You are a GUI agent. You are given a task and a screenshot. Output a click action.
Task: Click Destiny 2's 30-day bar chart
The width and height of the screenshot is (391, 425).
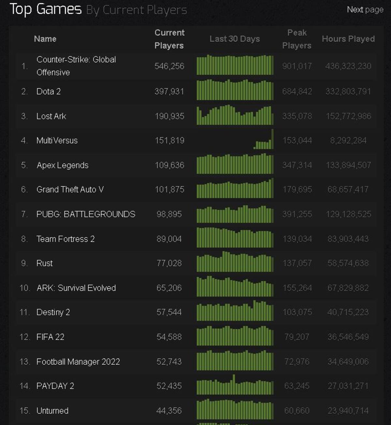point(235,311)
